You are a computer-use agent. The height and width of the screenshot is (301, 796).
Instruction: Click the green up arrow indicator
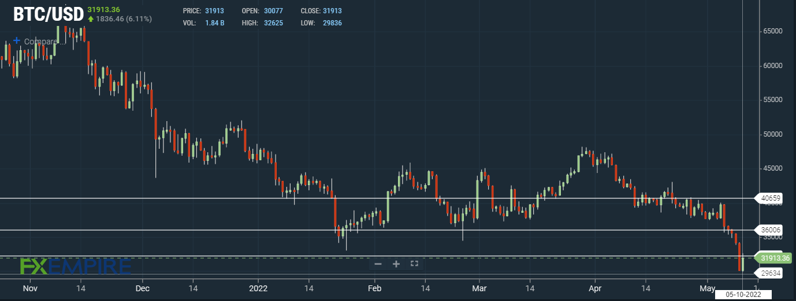point(91,19)
